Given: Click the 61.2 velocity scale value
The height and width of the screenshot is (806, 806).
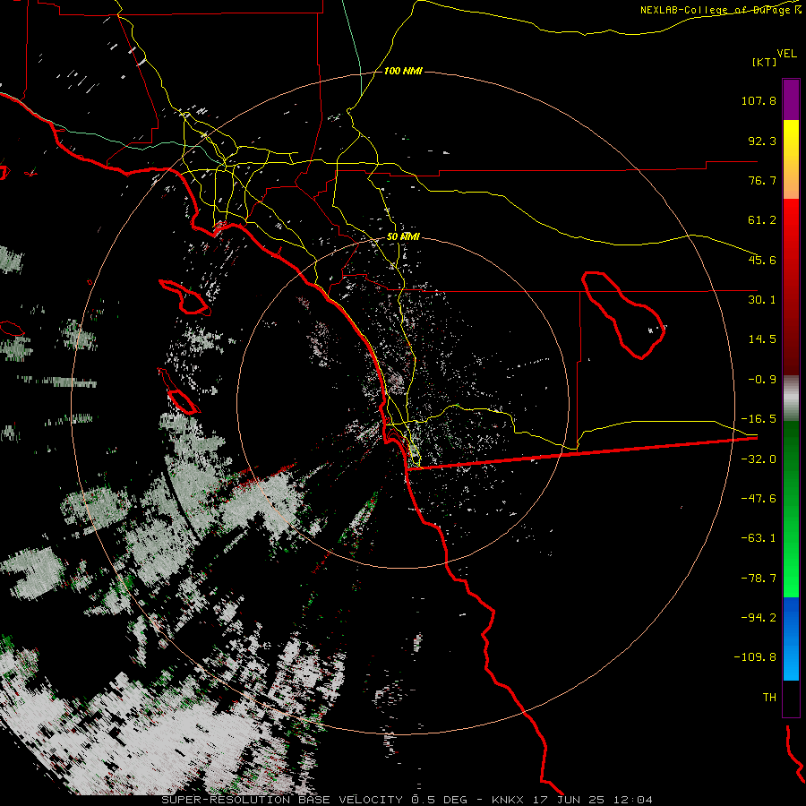Looking at the screenshot, I should (x=762, y=220).
